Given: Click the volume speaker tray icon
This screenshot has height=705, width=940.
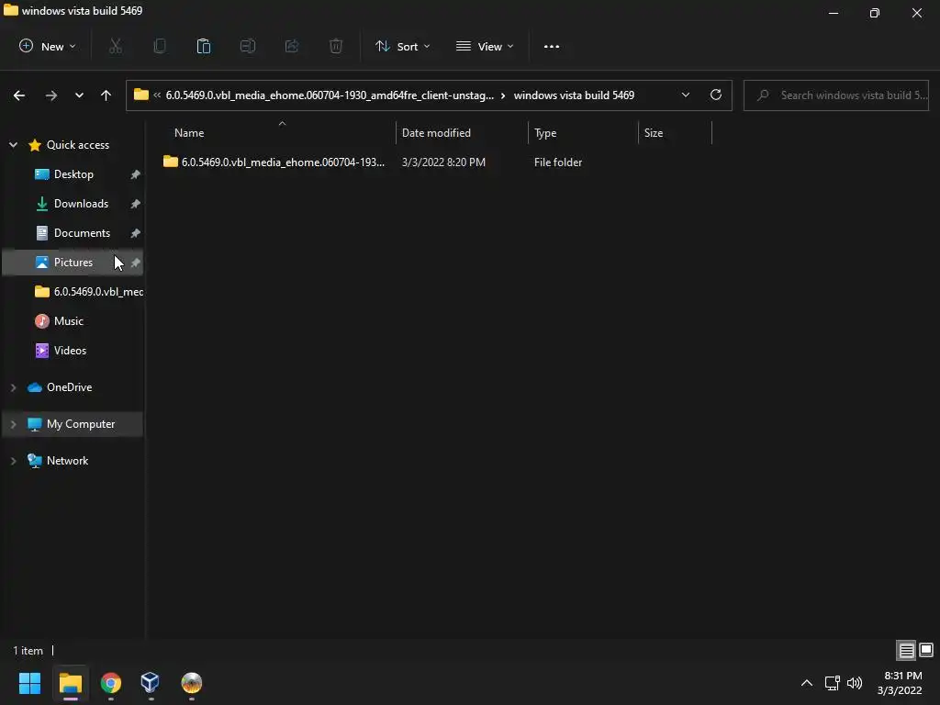Looking at the screenshot, I should point(855,683).
